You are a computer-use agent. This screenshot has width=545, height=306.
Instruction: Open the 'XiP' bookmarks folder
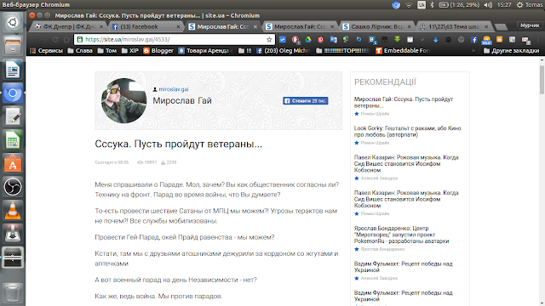(130, 51)
